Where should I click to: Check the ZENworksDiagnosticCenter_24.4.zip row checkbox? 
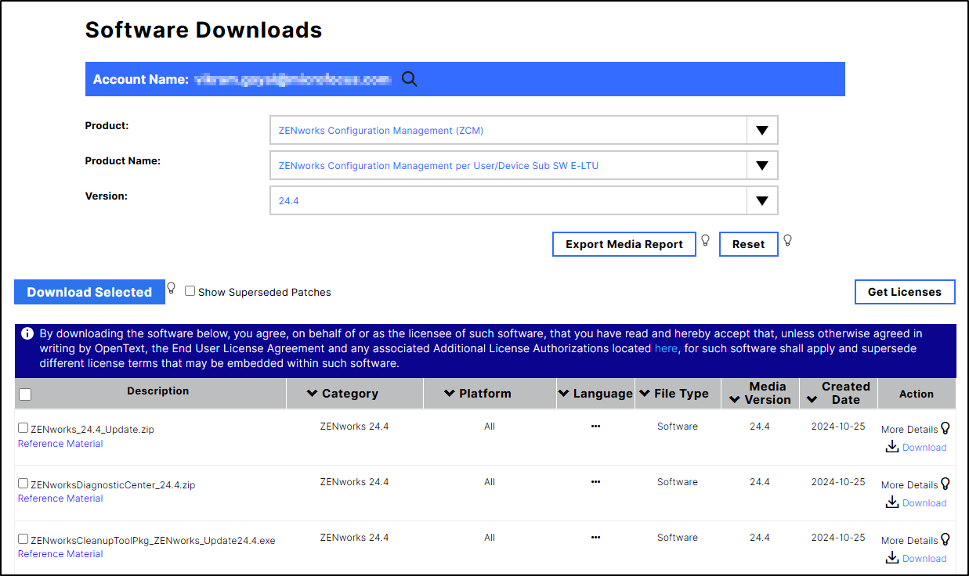(23, 484)
